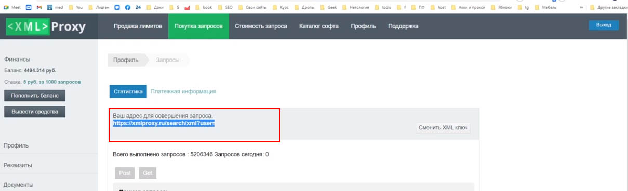This screenshot has width=628, height=191.
Task: Select the Покупка запросов menu item
Action: click(198, 26)
